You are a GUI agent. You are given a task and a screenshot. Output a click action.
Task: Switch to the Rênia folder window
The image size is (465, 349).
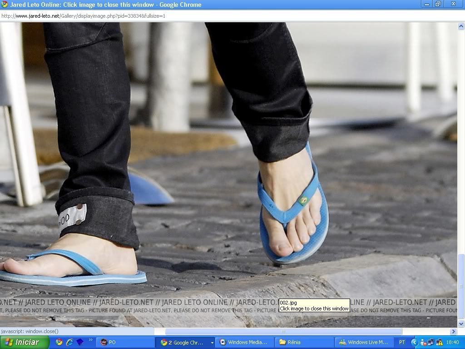(304, 342)
